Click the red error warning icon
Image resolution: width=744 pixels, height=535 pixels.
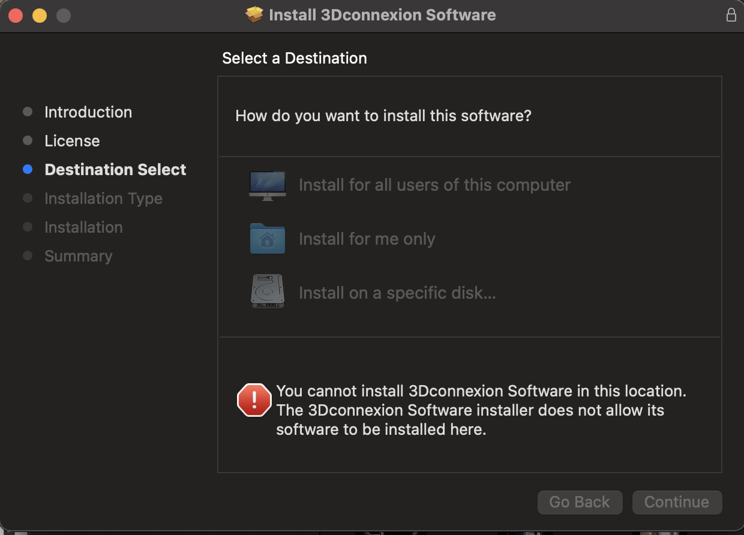pyautogui.click(x=254, y=400)
